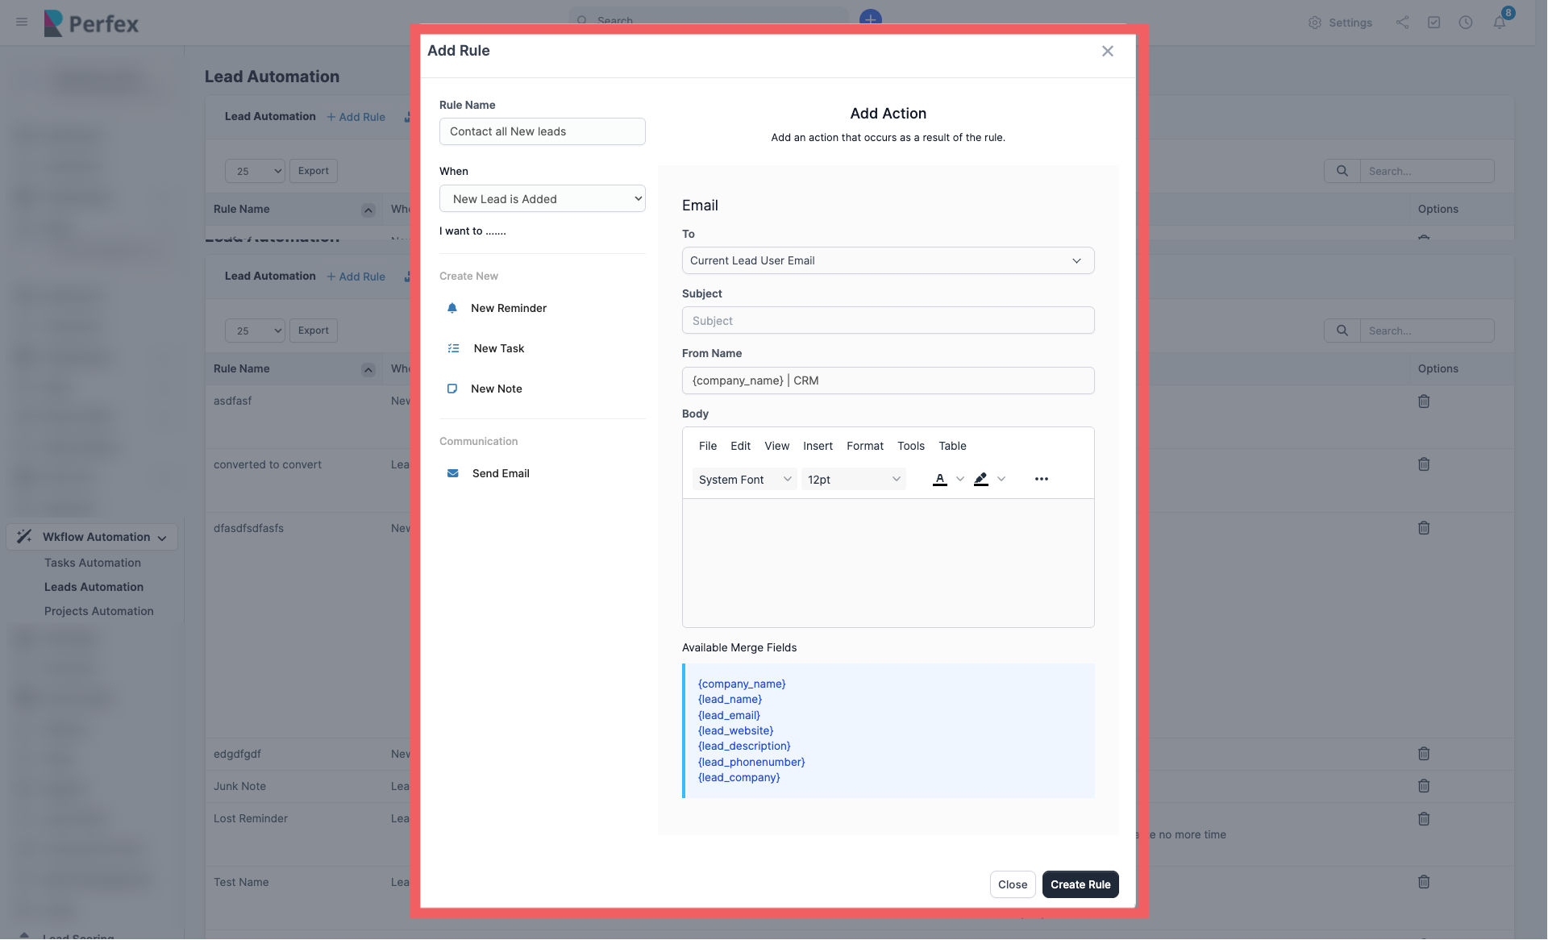Open the editor's Insert menu
This screenshot has width=1548, height=940.
818,446
